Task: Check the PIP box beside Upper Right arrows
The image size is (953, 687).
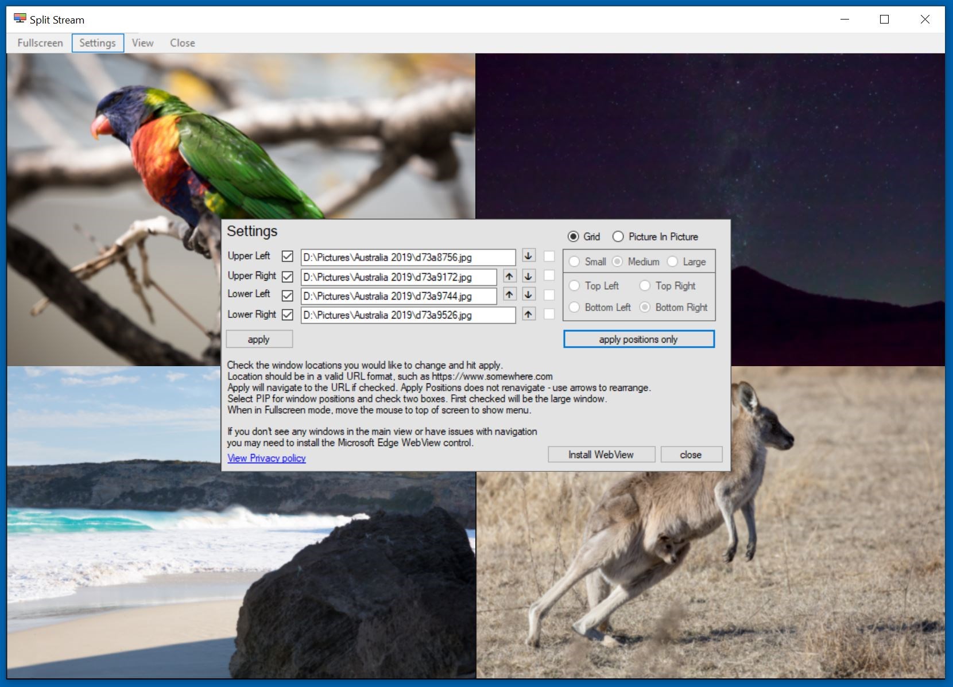Action: pos(549,276)
